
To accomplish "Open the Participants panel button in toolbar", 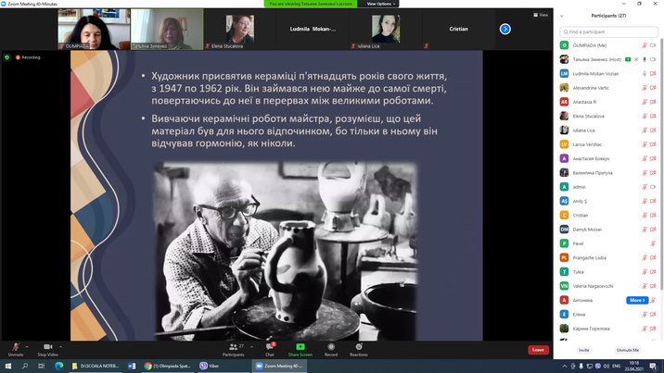I will tap(233, 348).
